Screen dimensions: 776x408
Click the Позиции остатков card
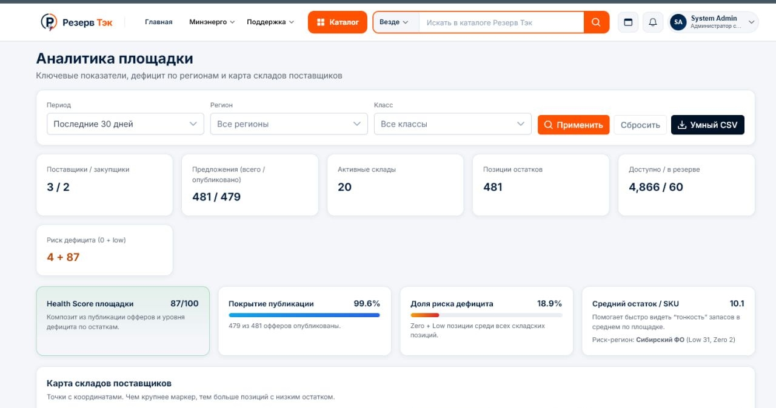541,185
